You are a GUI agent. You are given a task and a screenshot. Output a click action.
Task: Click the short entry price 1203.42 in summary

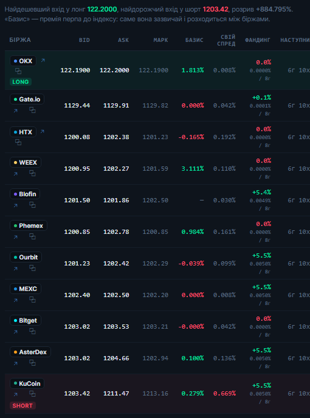point(216,9)
